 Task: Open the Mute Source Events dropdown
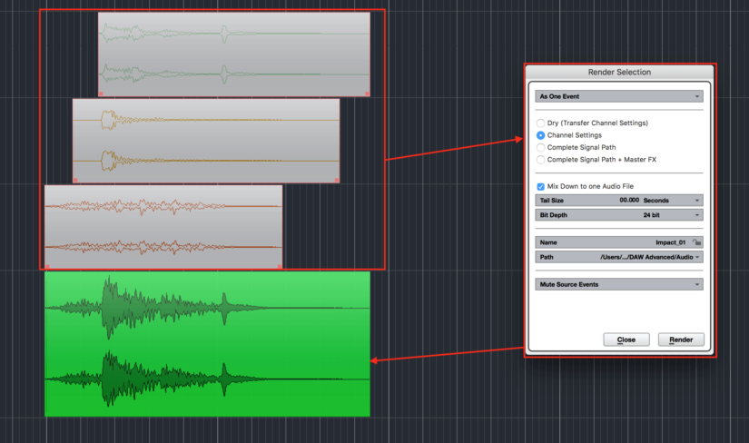tap(619, 284)
